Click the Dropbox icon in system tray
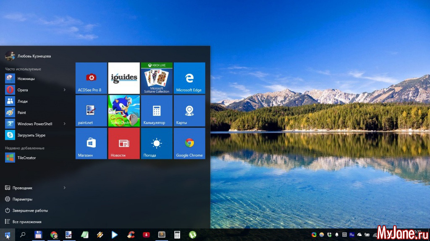This screenshot has width=430, height=241. [x=329, y=235]
